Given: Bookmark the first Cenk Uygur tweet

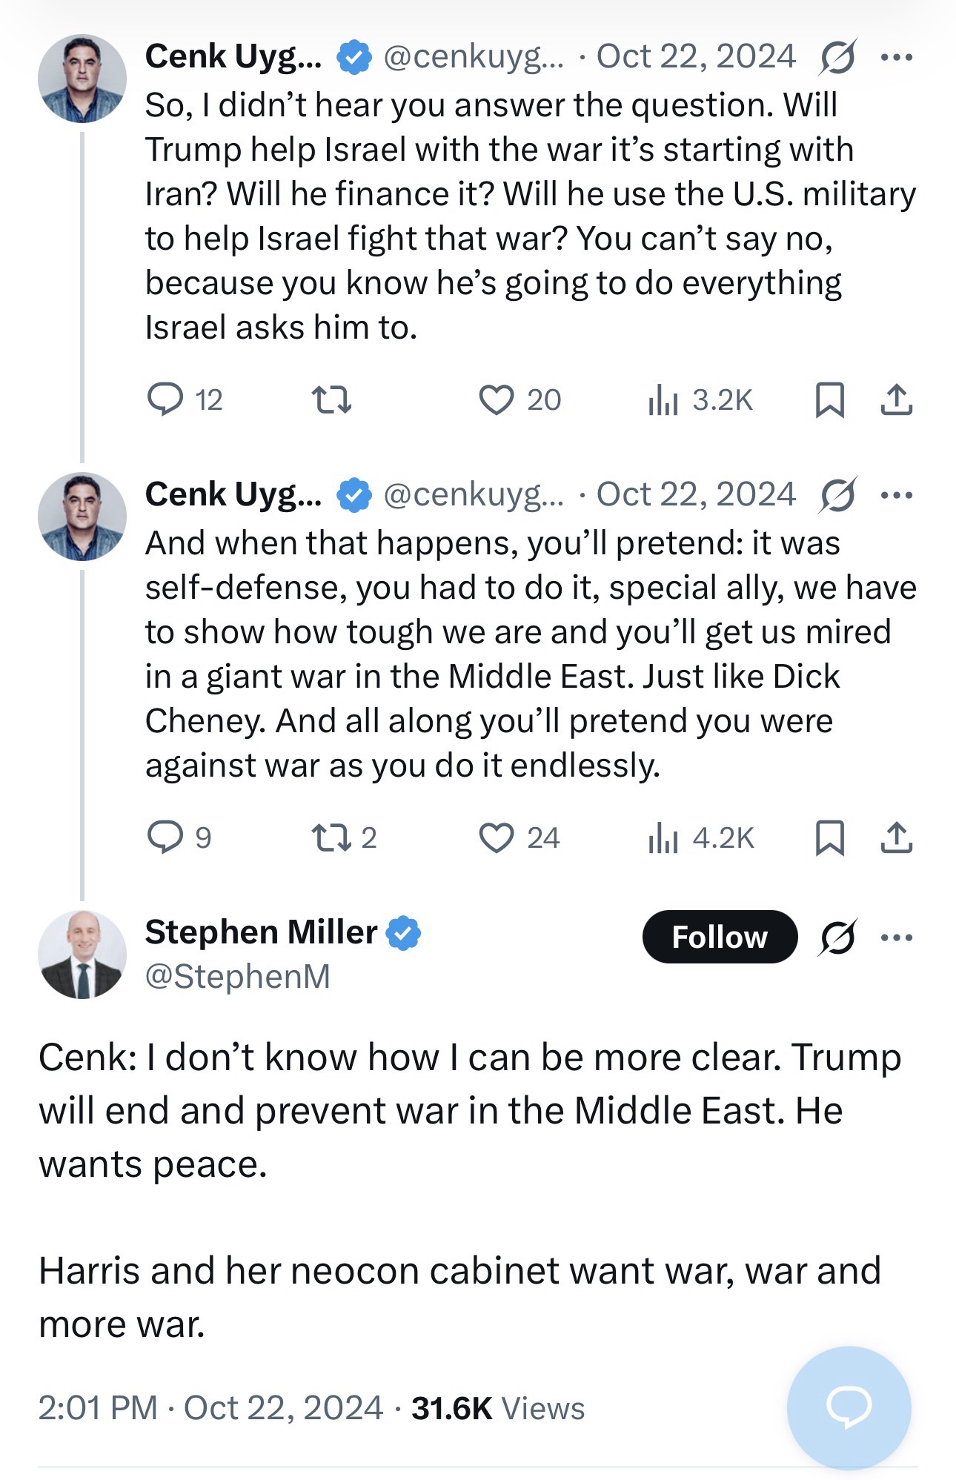Looking at the screenshot, I should click(x=829, y=399).
